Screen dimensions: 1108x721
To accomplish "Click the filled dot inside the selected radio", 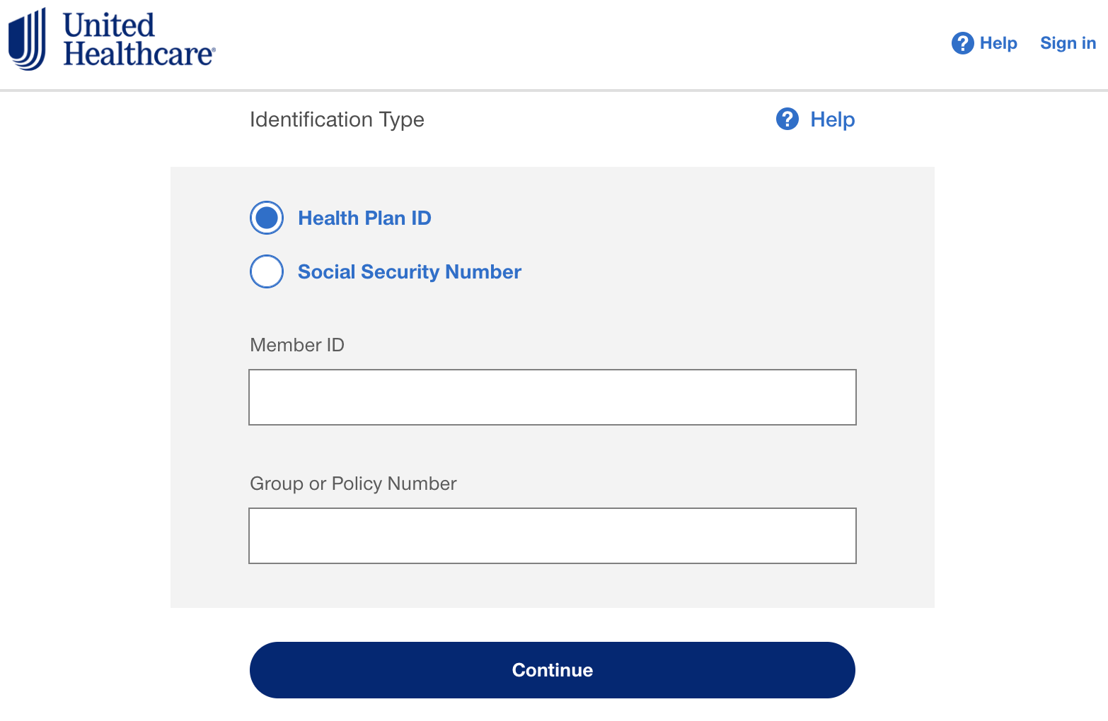I will pos(267,218).
